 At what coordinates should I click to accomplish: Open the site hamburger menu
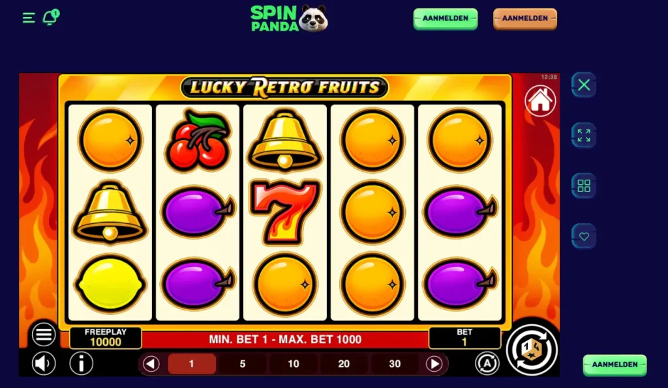point(29,18)
